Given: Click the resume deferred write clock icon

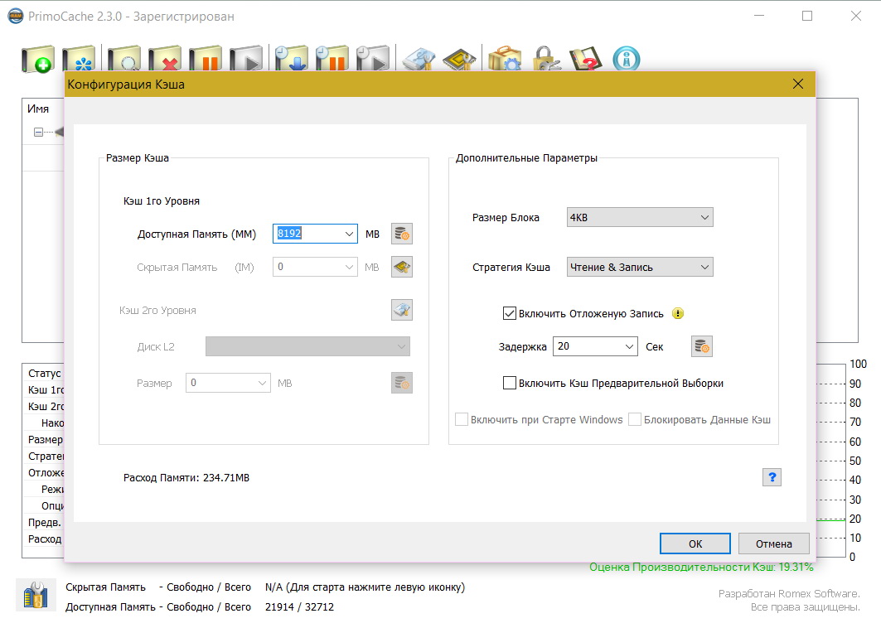Looking at the screenshot, I should pyautogui.click(x=373, y=59).
